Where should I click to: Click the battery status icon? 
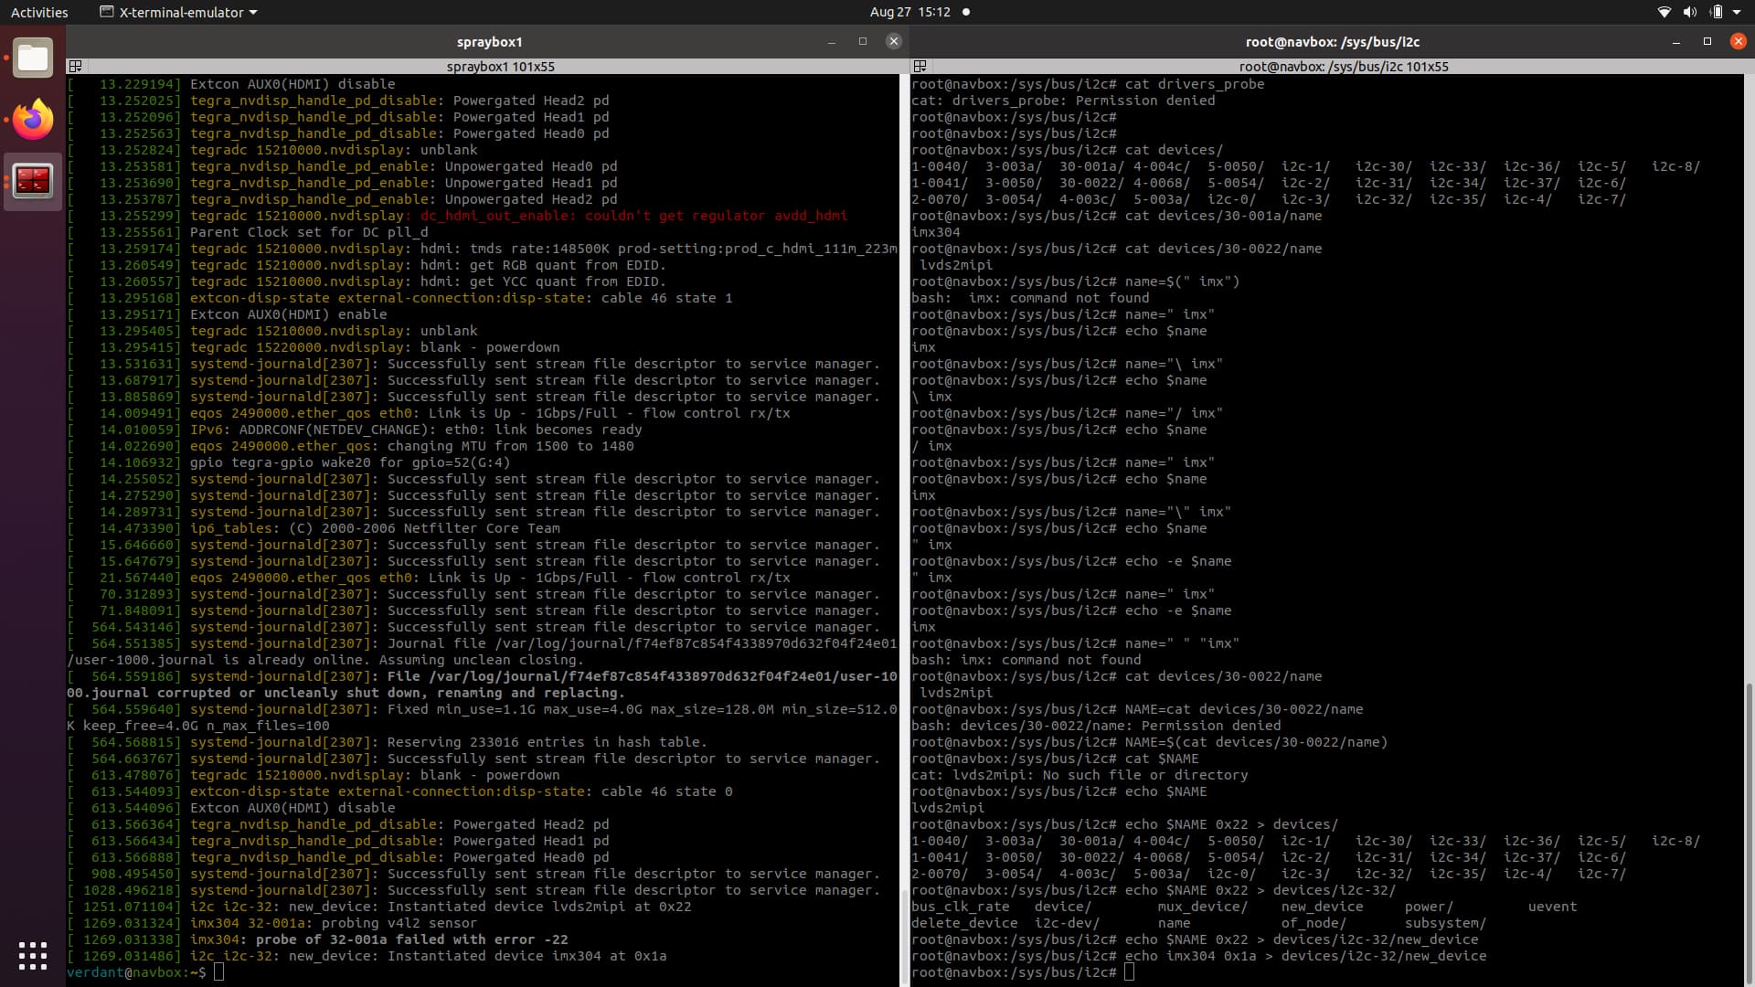(x=1716, y=12)
